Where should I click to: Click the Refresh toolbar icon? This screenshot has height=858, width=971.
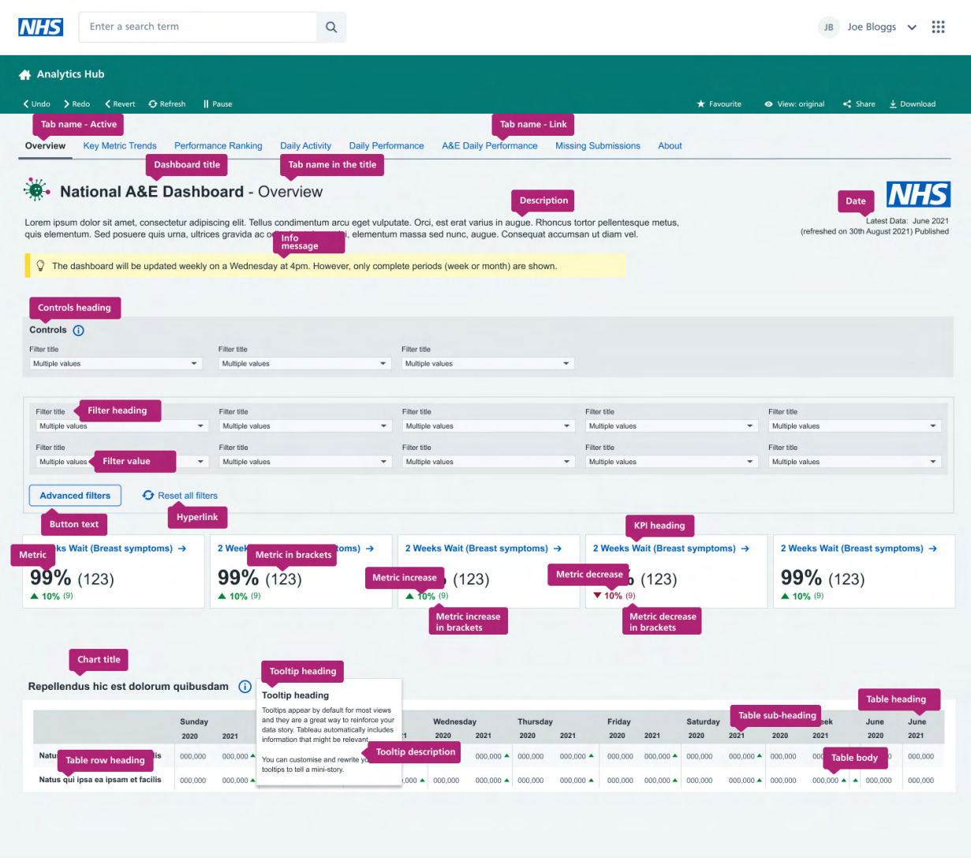tap(153, 104)
